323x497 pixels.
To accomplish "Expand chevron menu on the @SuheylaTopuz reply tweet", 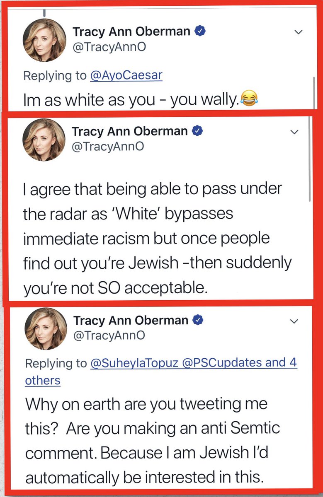I will tap(294, 321).
